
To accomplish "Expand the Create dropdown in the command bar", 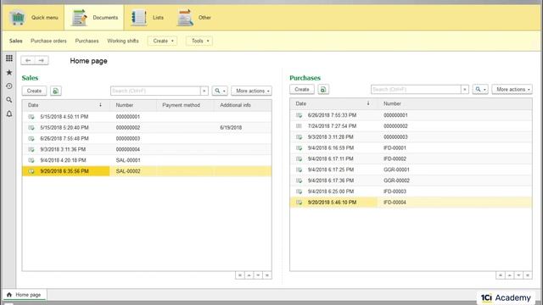I will (162, 41).
